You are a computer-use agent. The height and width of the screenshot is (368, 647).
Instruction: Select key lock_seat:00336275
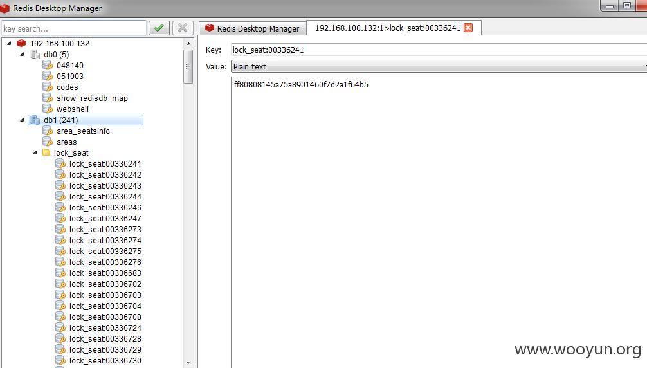tap(105, 252)
